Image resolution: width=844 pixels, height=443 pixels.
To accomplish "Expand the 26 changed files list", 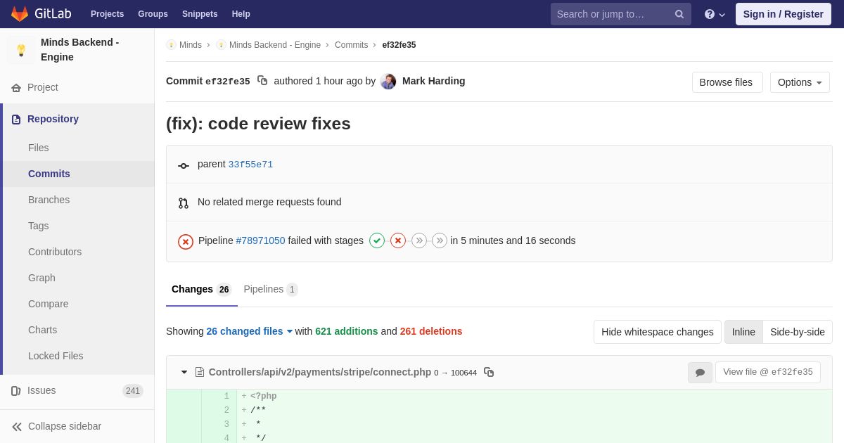I will [249, 331].
